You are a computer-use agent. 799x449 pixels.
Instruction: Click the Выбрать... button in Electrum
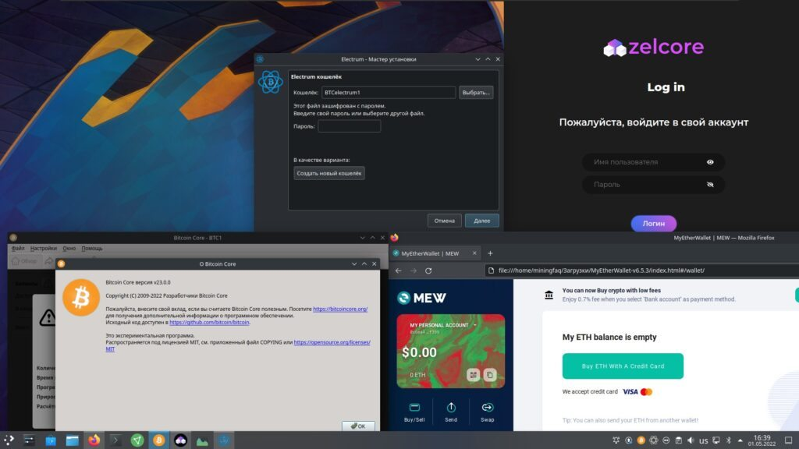pyautogui.click(x=476, y=93)
